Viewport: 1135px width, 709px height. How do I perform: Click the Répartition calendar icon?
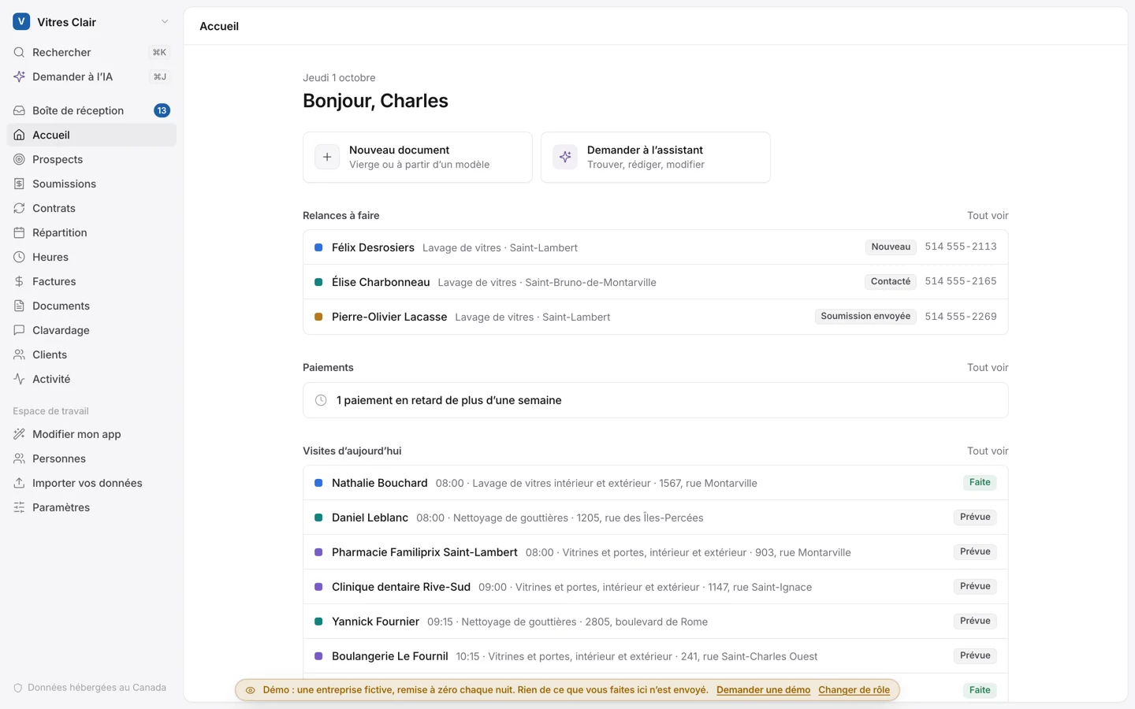click(x=19, y=232)
